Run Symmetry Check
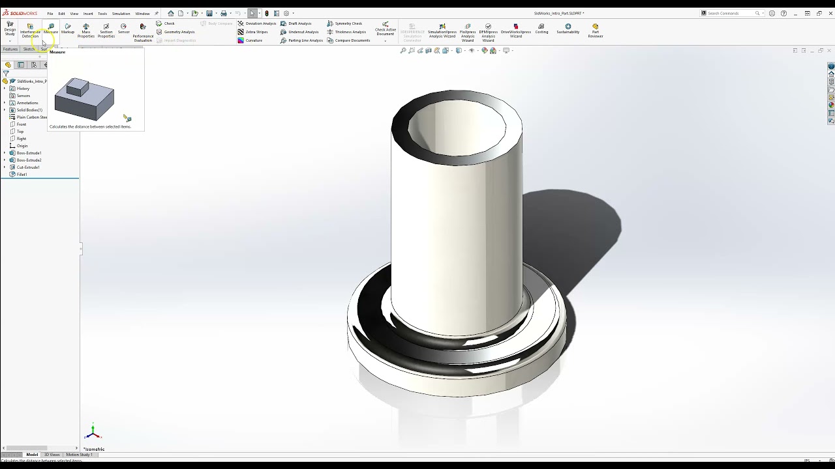835x469 pixels. 345,23
